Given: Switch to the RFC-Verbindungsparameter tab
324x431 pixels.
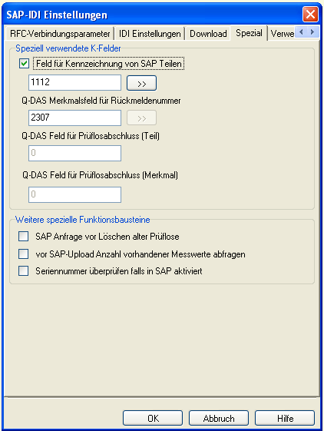Looking at the screenshot, I should tap(60, 34).
